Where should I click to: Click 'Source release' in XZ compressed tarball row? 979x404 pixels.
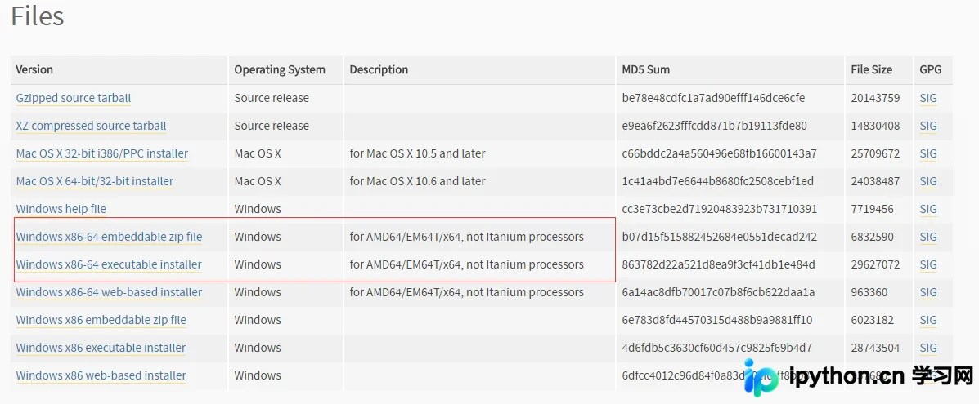point(272,126)
